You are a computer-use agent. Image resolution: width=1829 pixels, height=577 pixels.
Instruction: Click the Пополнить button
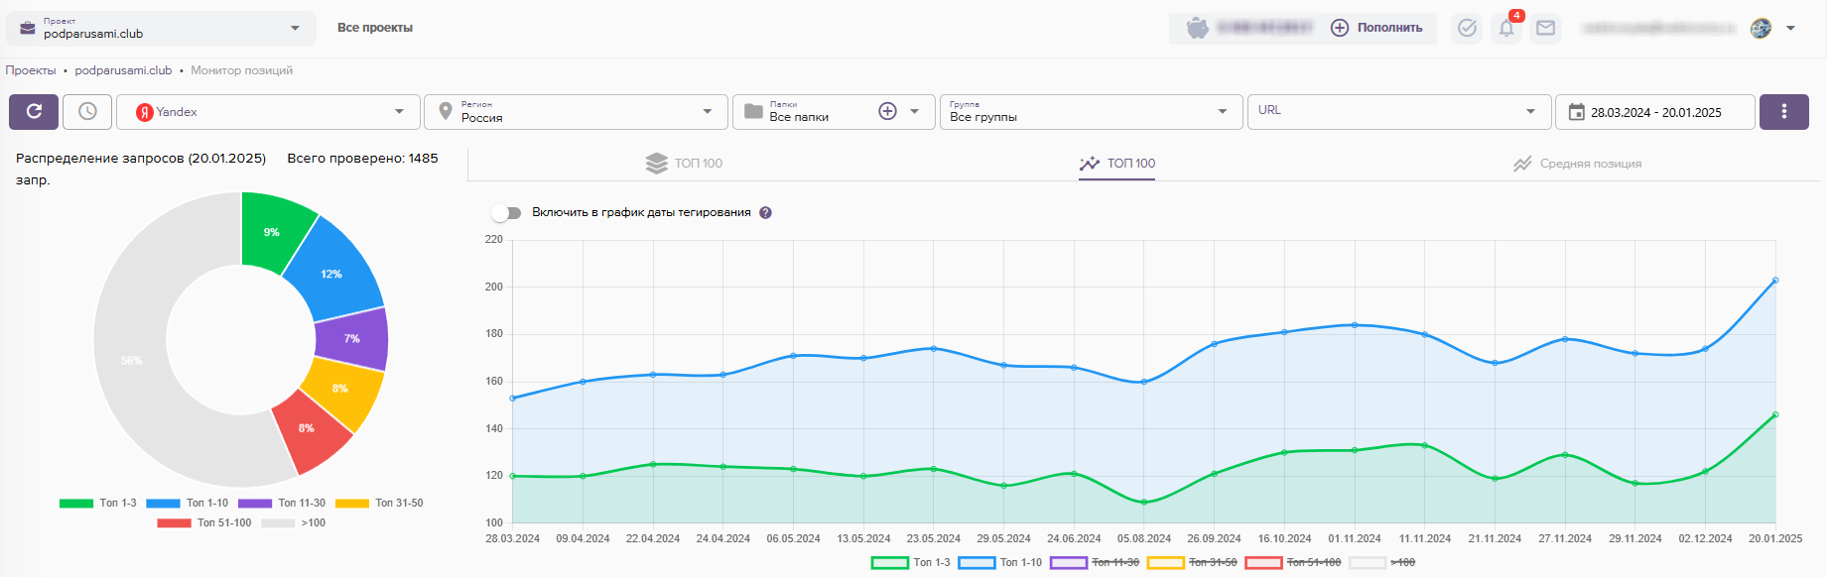[x=1377, y=29]
